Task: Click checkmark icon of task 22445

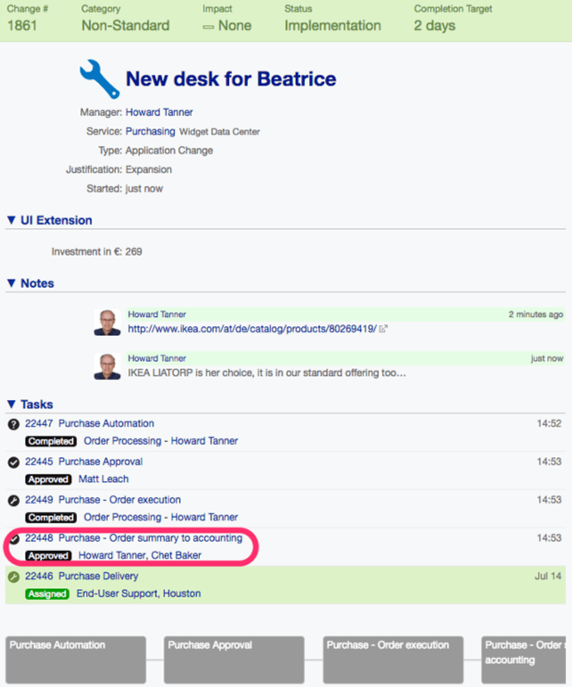Action: tap(13, 462)
